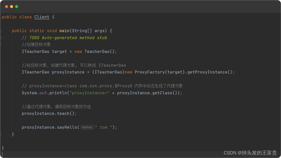Viewport: 281px width, 158px height.
Task: Click the "proxyInstance=" string literal
Action: coord(89,93)
